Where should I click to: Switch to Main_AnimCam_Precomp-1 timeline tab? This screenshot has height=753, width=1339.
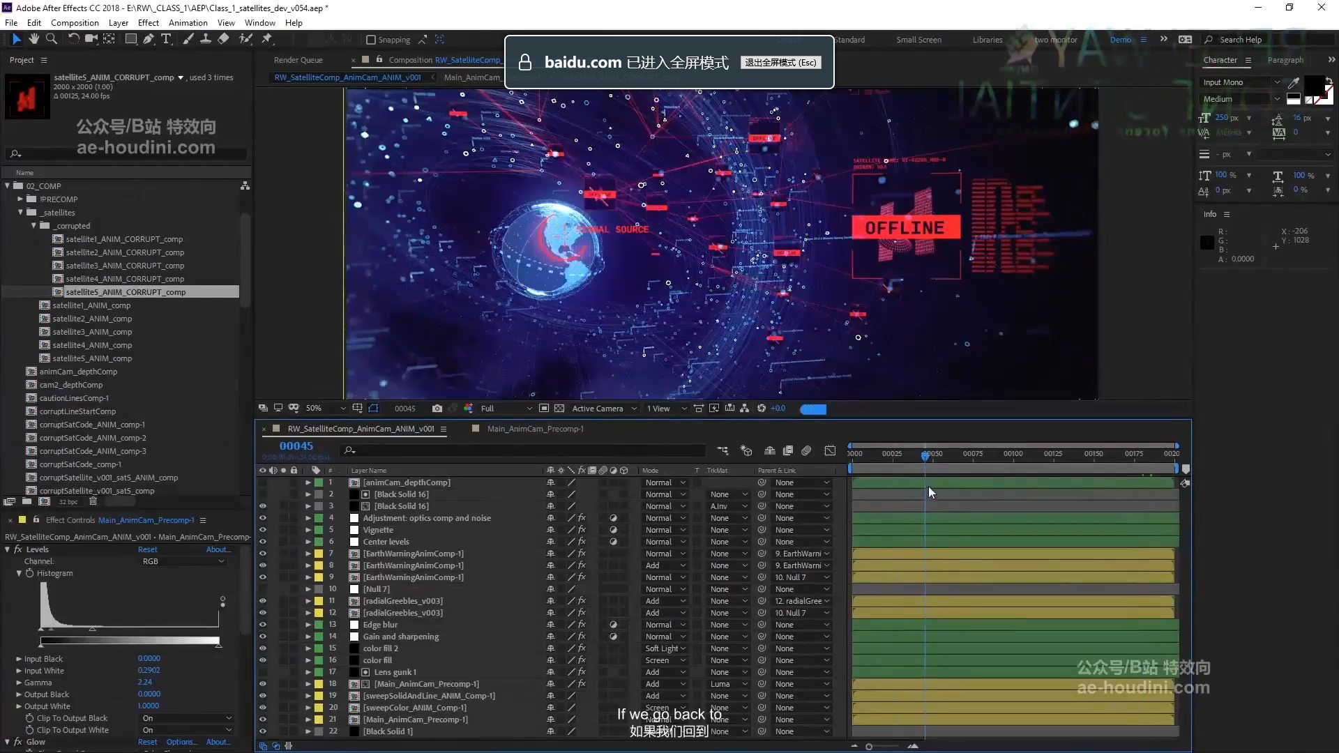pos(535,429)
